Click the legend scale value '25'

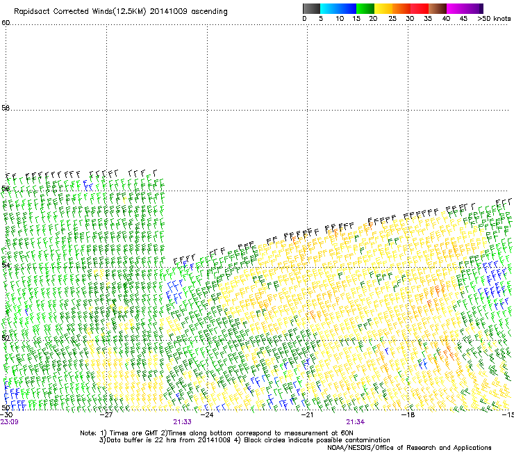392,19
